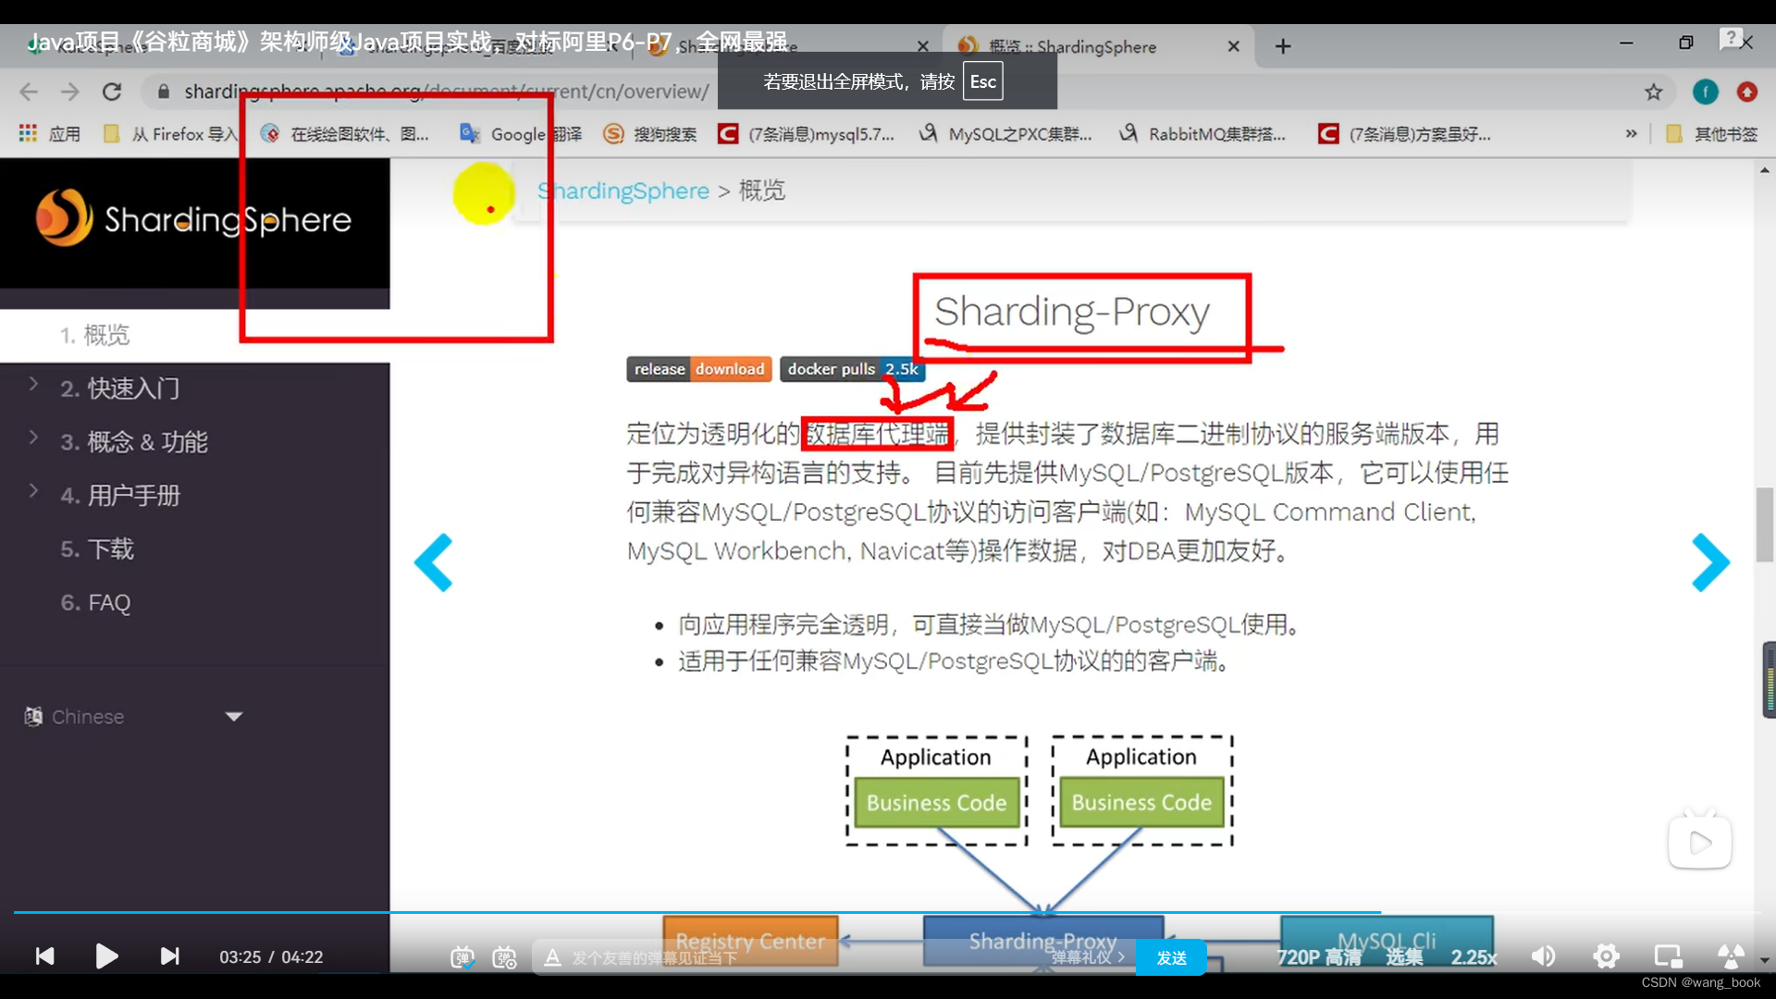
Task: Play the video
Action: [x=106, y=956]
